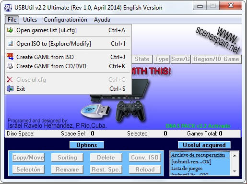This screenshot has width=247, height=184.
Task: Click the Disc Space label
Action: (21, 134)
